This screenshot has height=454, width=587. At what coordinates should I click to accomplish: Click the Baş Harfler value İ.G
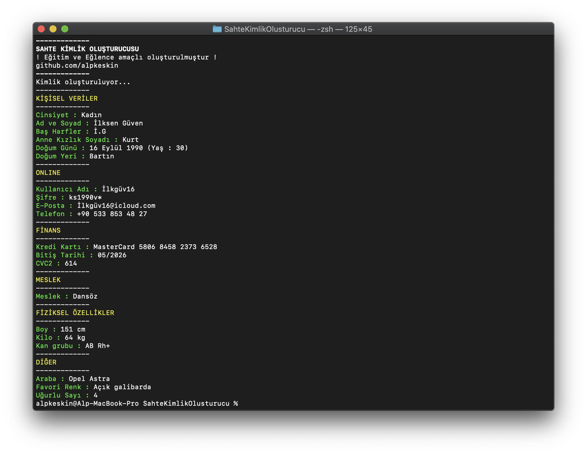click(100, 131)
